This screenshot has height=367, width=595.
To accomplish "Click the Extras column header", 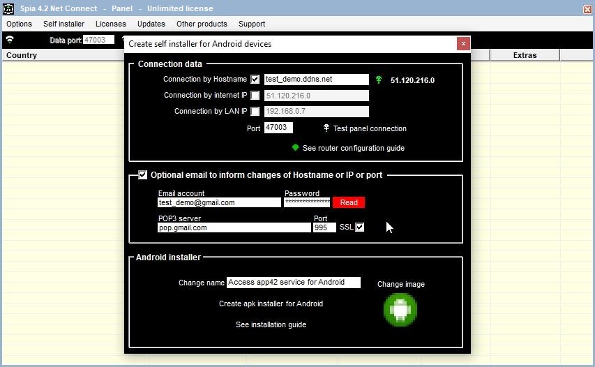I will point(525,55).
